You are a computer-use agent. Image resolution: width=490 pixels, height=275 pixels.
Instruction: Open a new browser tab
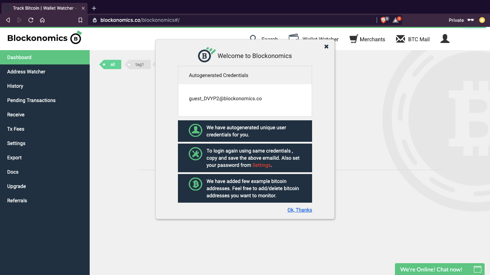[94, 8]
